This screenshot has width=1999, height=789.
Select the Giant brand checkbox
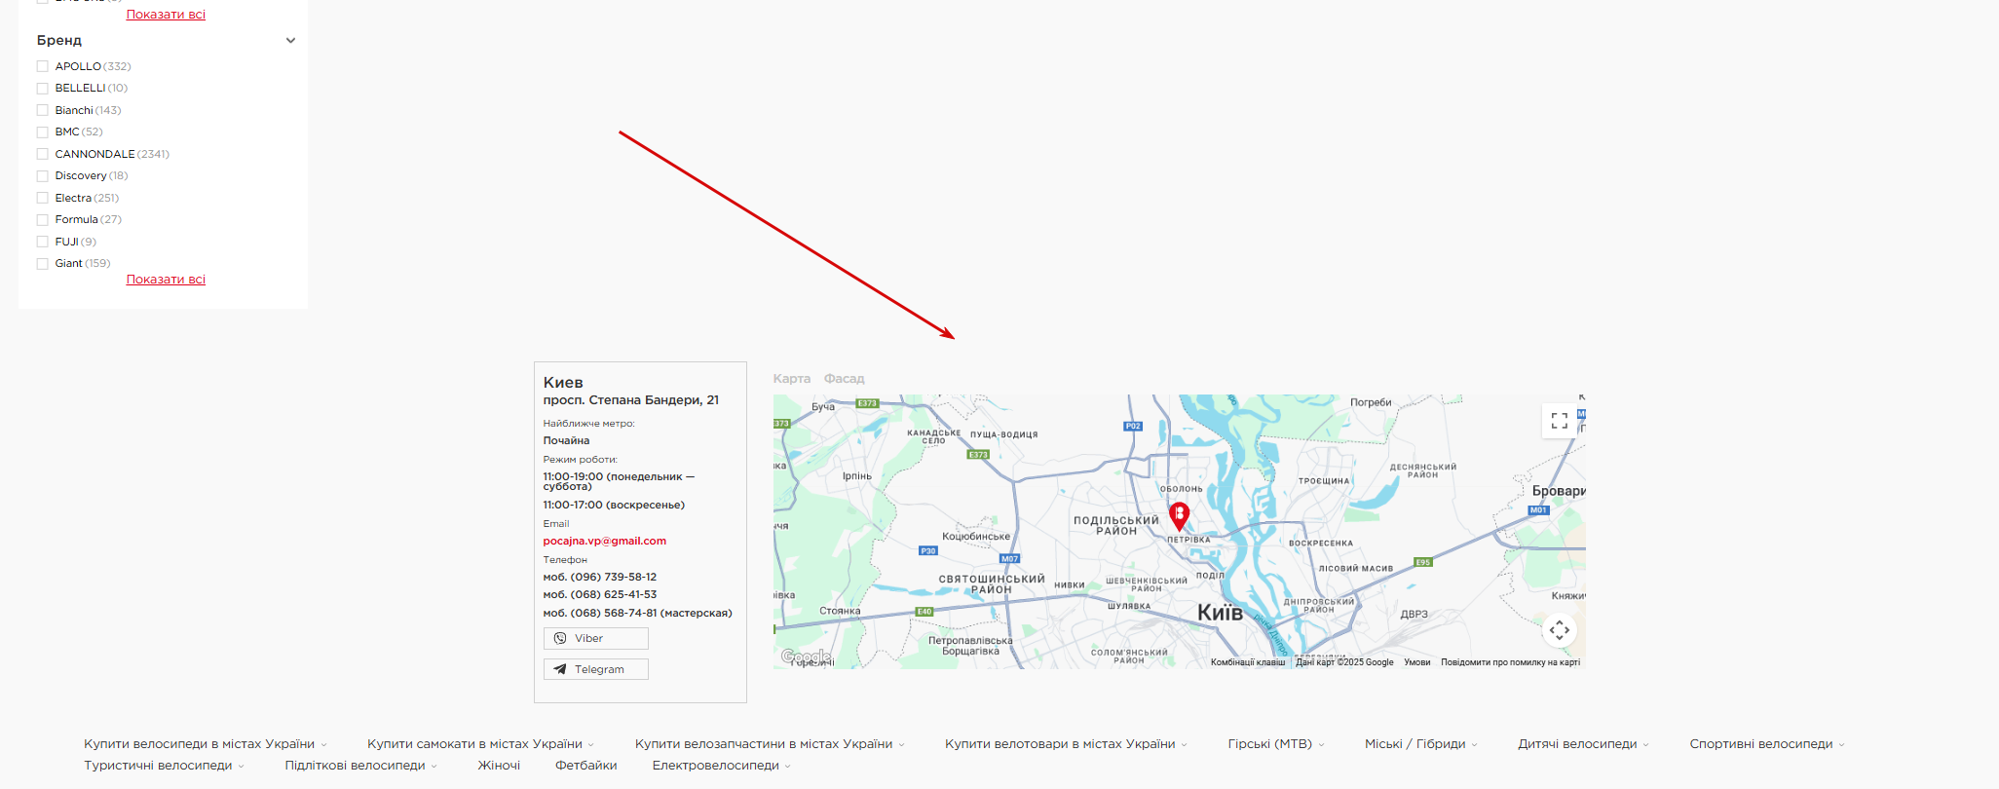[x=42, y=263]
